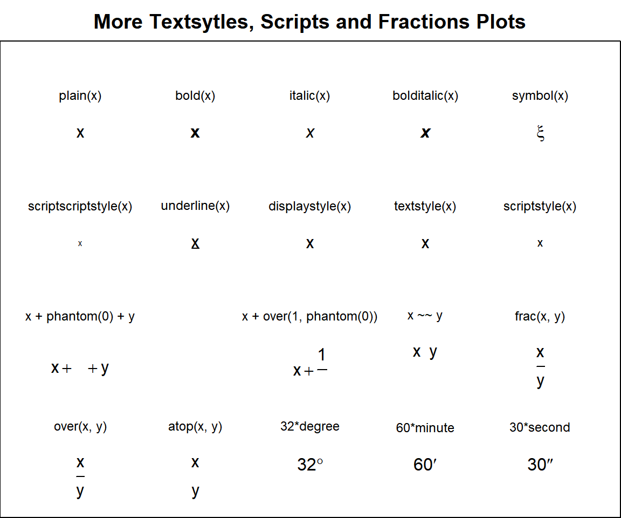This screenshot has height=518, width=621.
Task: Click the "displaystyle(x)" label
Action: tap(309, 206)
